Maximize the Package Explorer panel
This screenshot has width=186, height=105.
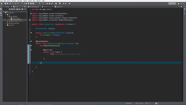coord(25,7)
